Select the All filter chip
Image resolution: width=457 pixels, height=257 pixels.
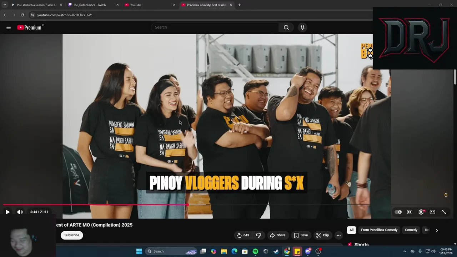[351, 230]
